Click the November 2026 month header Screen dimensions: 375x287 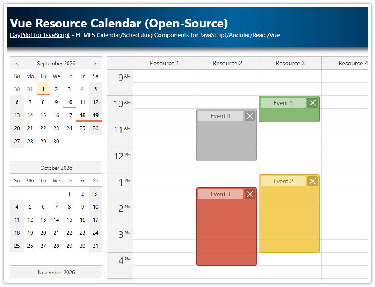[x=56, y=272]
